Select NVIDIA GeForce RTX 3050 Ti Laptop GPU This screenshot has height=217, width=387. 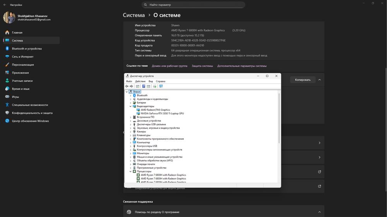pos(162,114)
